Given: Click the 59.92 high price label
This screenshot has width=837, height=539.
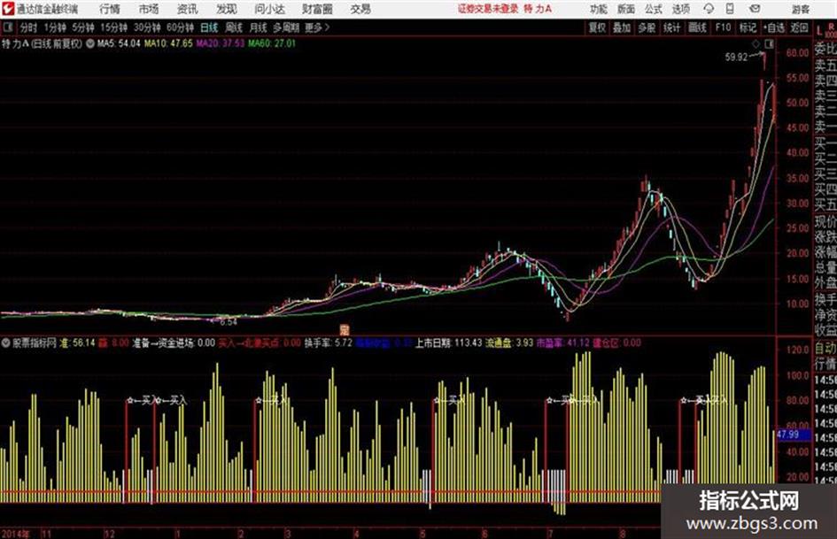Looking at the screenshot, I should [x=736, y=58].
